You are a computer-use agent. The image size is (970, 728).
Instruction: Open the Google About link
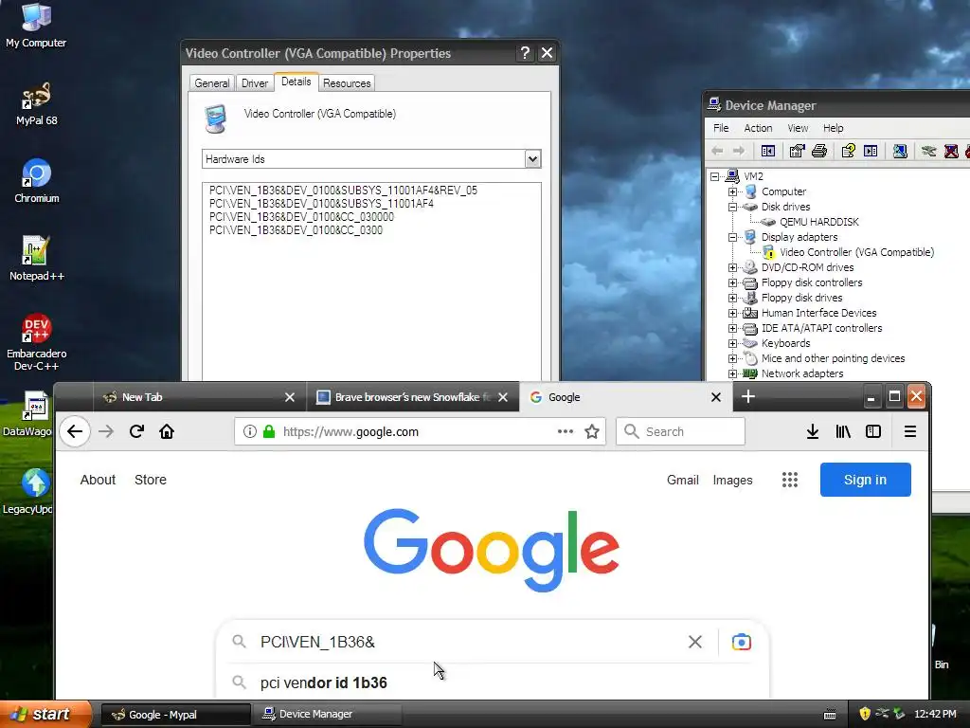[x=98, y=480]
